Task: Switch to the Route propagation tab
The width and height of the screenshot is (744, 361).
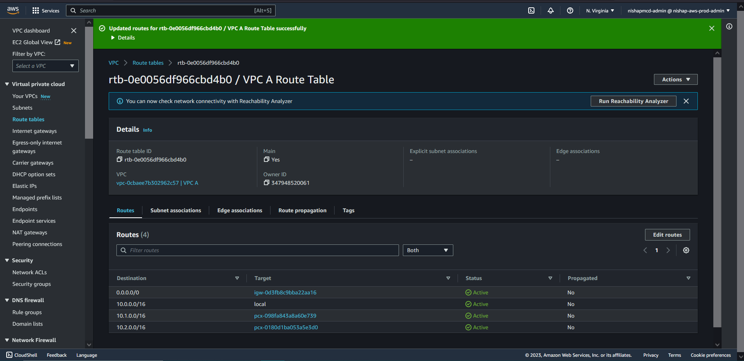Action: (302, 210)
